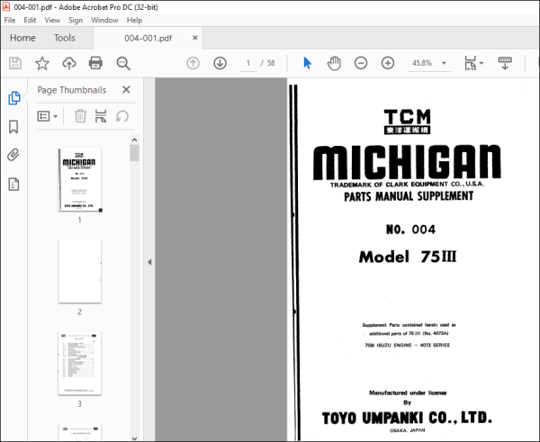Open the read mode keyboard-arrow icon
The height and width of the screenshot is (442, 540).
coord(505,63)
